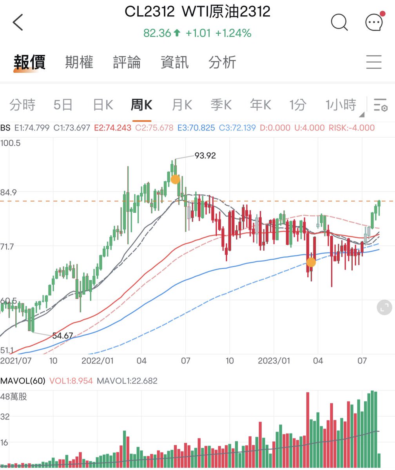Tap the price 82.36 +1.01 +1.24%
The height and width of the screenshot is (470, 395).
point(197,33)
